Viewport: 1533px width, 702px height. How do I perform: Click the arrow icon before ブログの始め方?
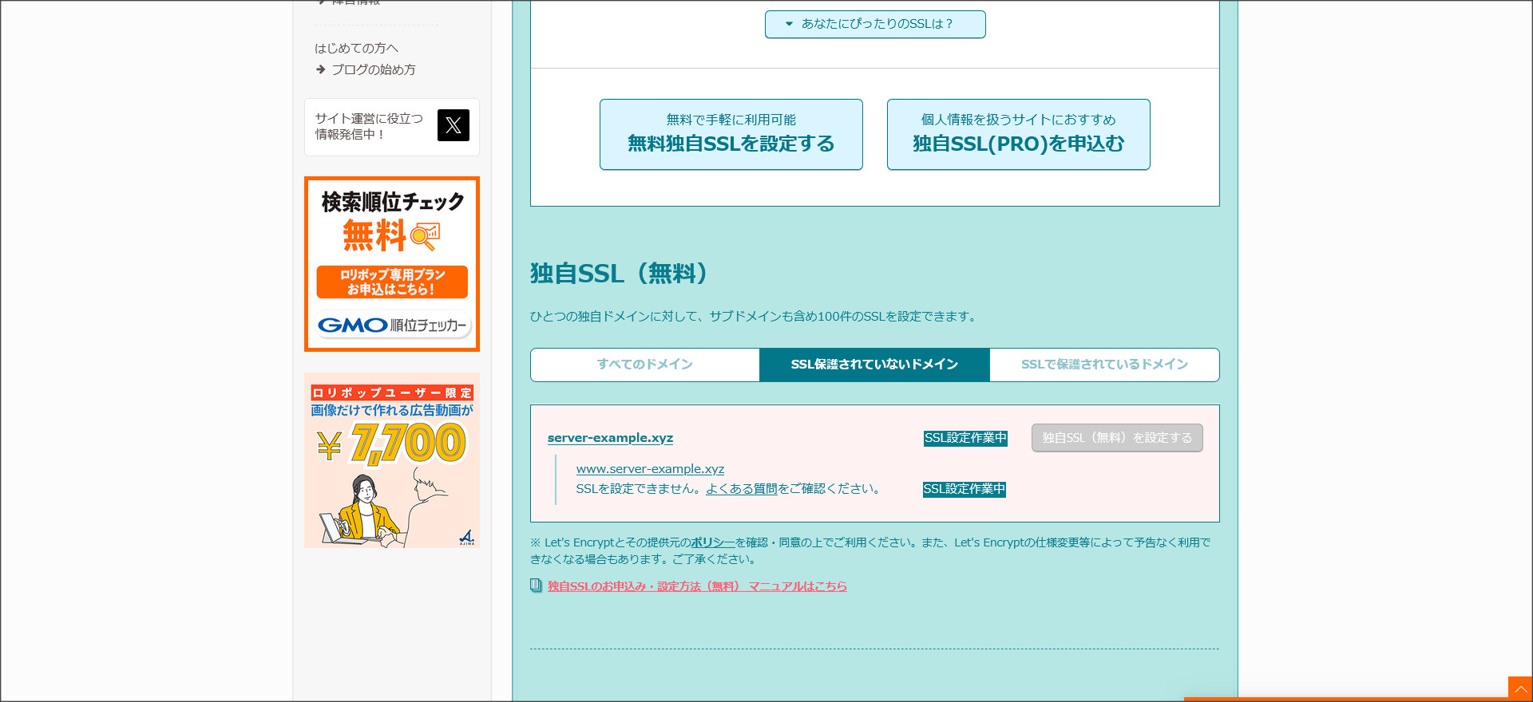[x=320, y=69]
